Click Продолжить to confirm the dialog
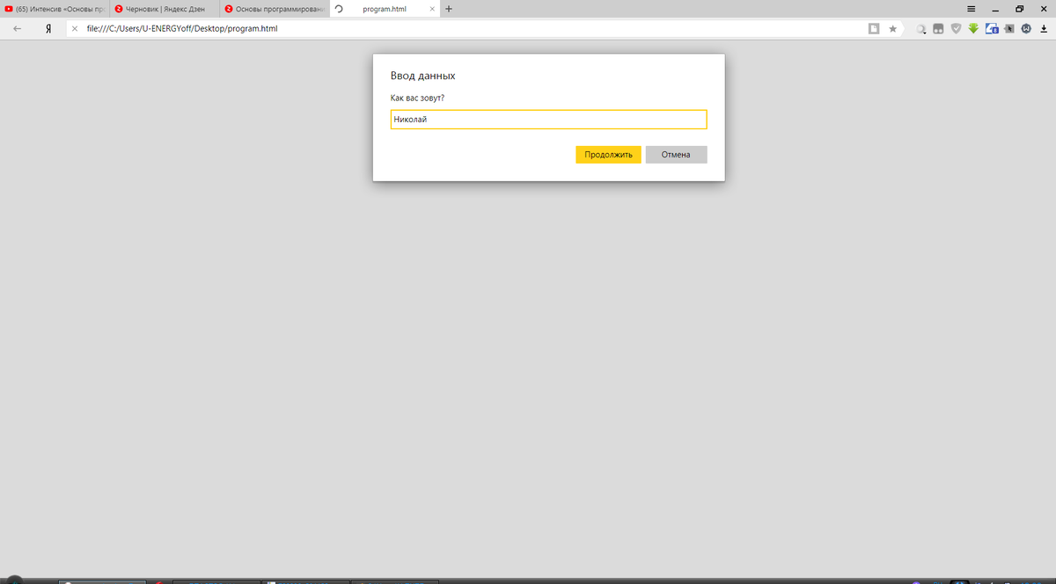 coord(608,155)
